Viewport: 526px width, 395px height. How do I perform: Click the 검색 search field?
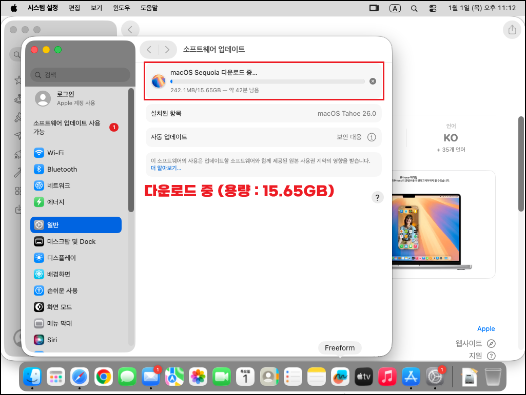click(80, 75)
